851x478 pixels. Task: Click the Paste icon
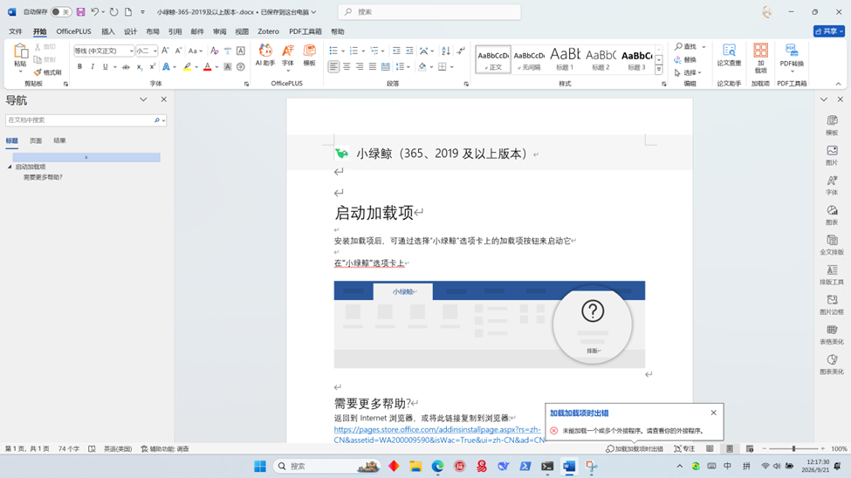coord(20,51)
